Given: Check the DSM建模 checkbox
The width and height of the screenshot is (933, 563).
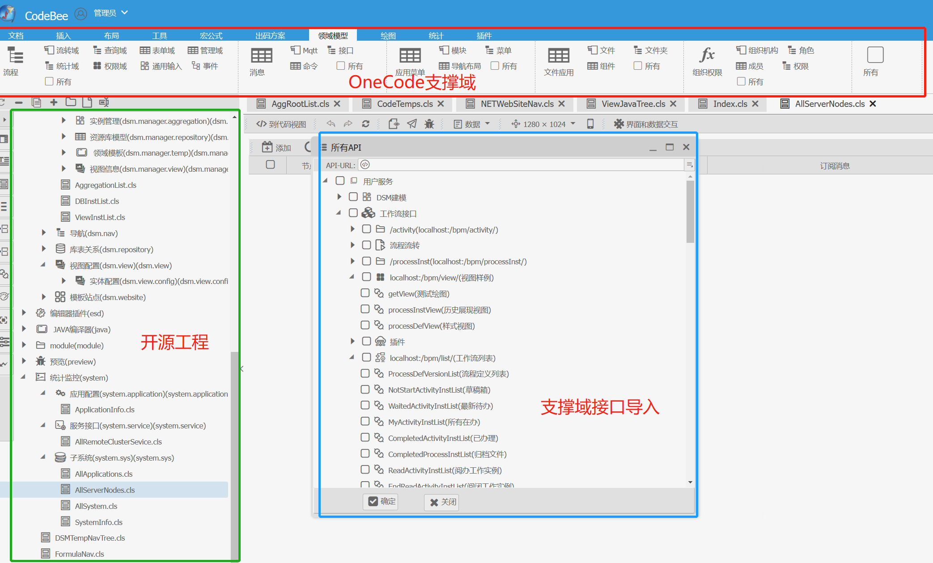Looking at the screenshot, I should 353,197.
